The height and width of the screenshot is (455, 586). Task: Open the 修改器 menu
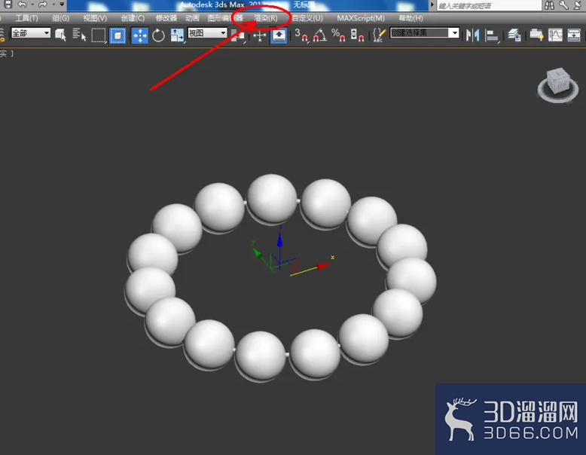point(166,18)
